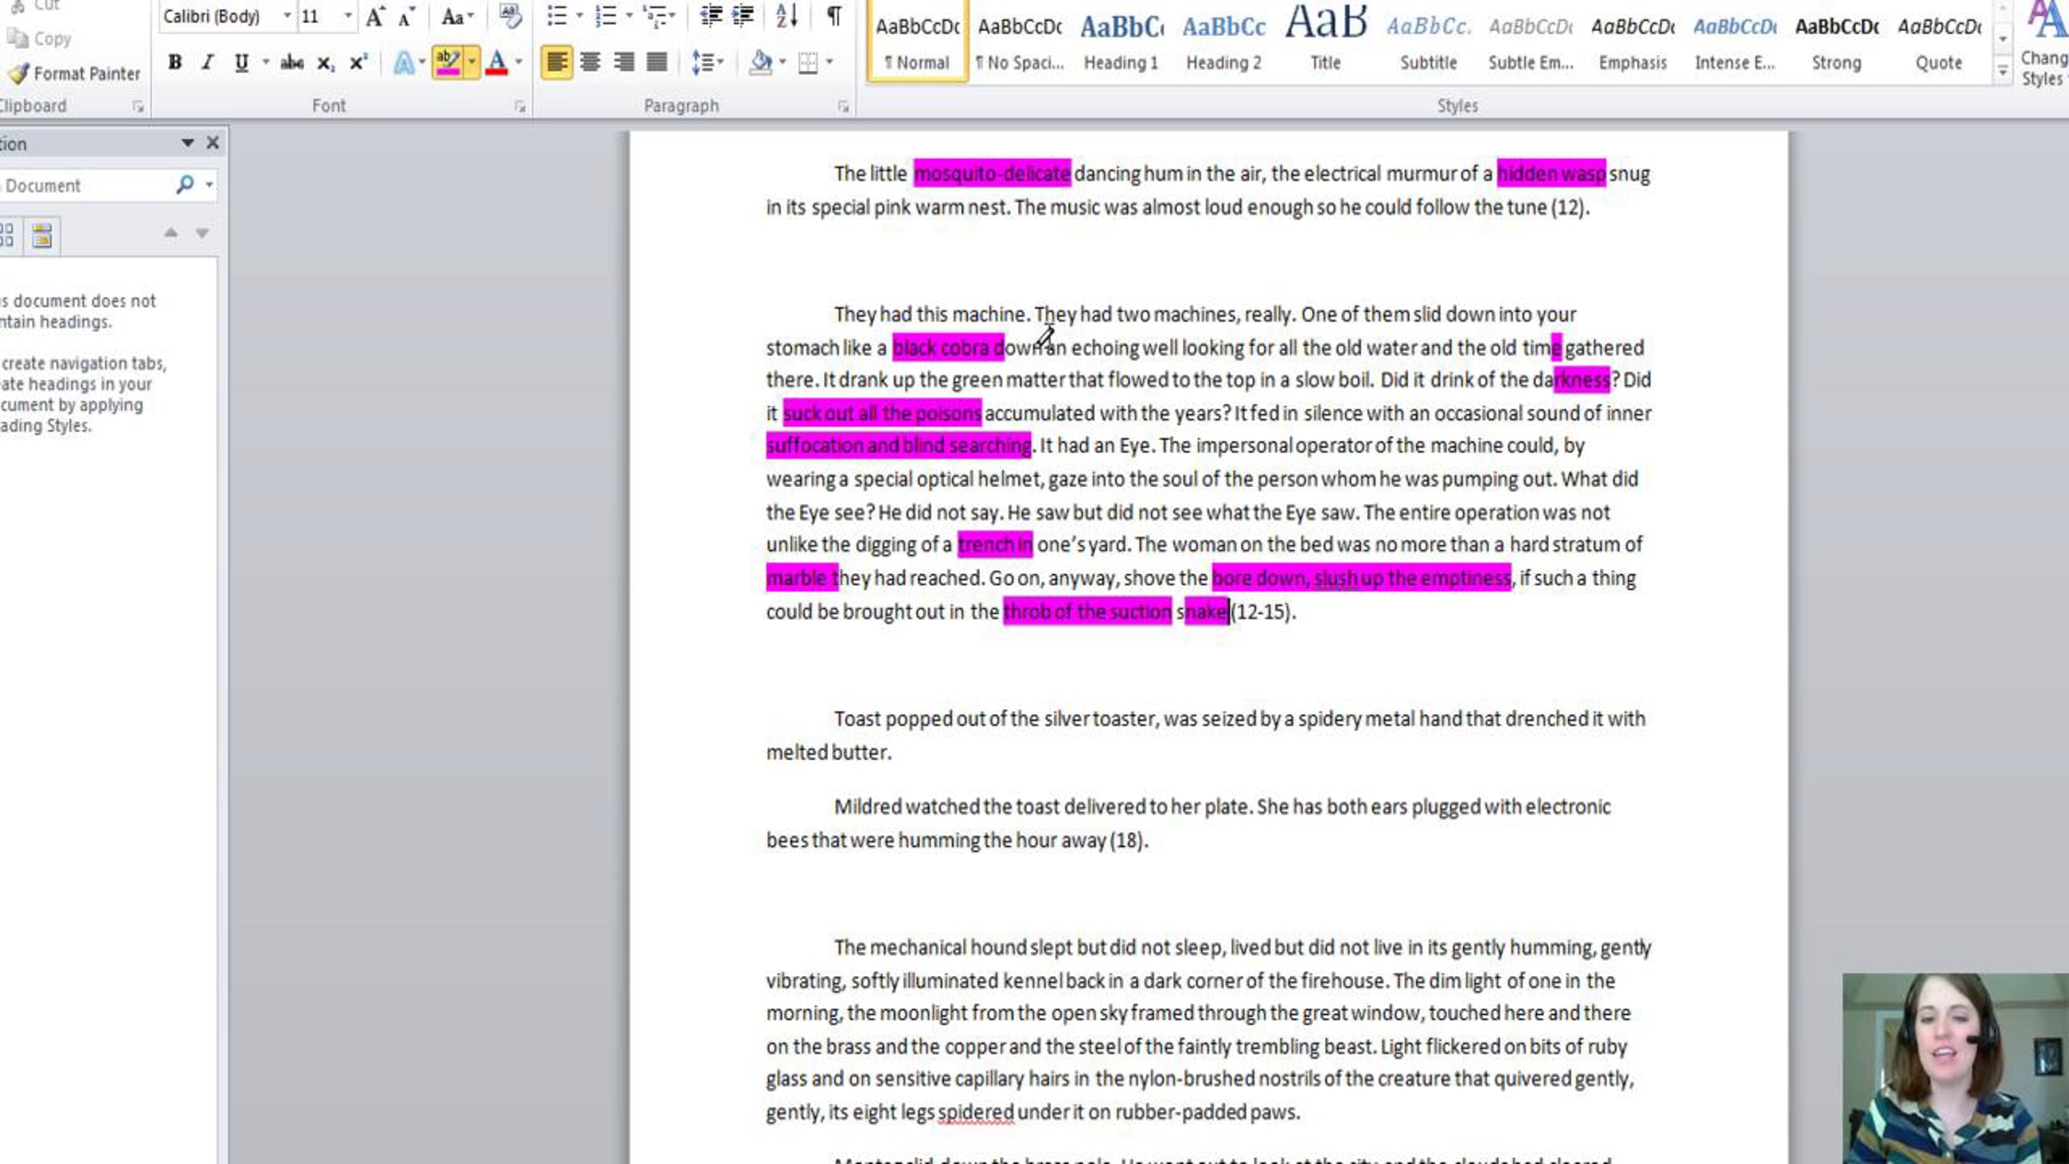Image resolution: width=2069 pixels, height=1164 pixels.
Task: Click the Clear Formatting icon
Action: click(x=509, y=16)
